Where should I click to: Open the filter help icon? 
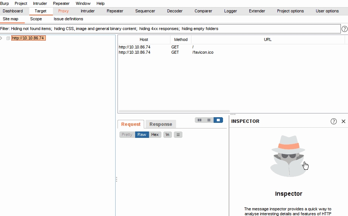(x=344, y=29)
